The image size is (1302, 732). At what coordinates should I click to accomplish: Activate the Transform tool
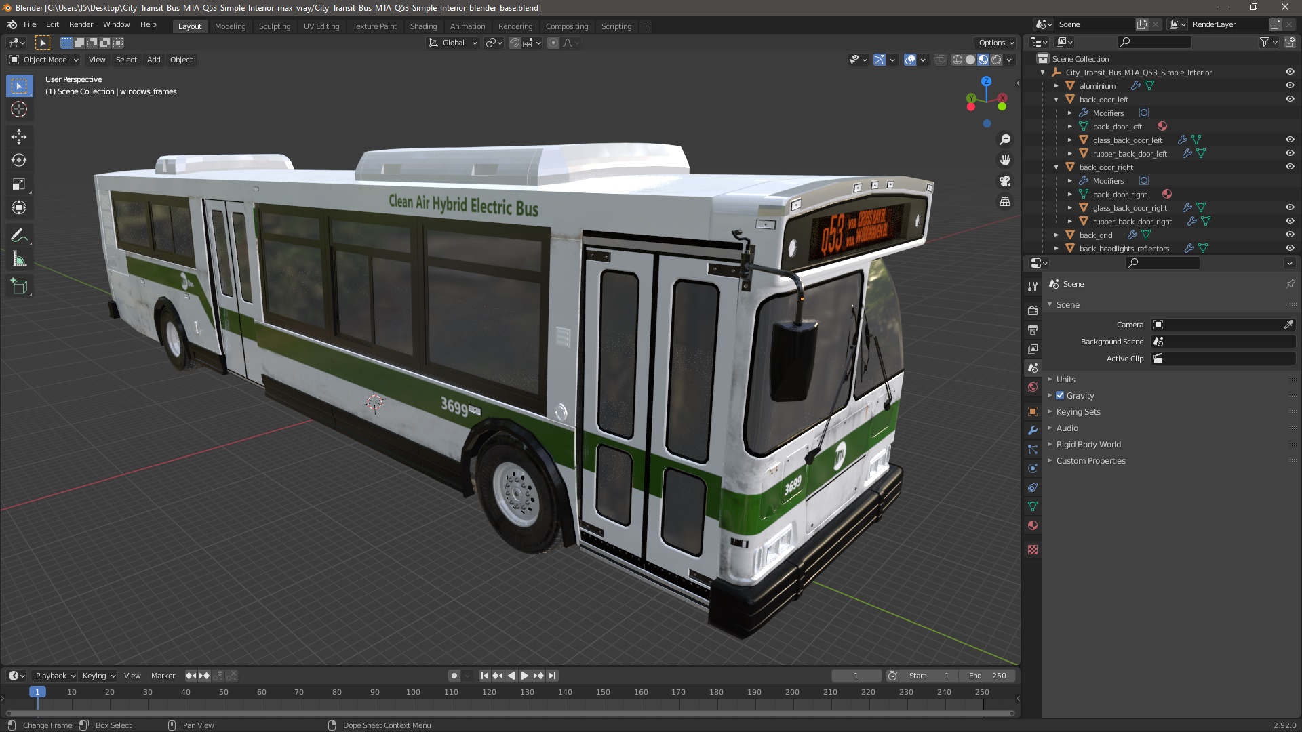19,208
